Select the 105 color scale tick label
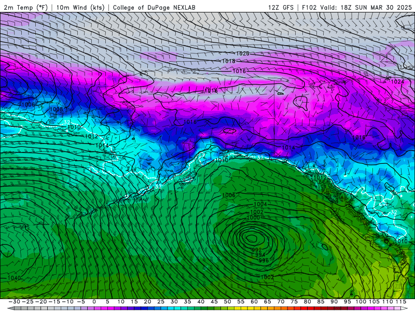Viewport: 415px width, 311px height. (374, 302)
